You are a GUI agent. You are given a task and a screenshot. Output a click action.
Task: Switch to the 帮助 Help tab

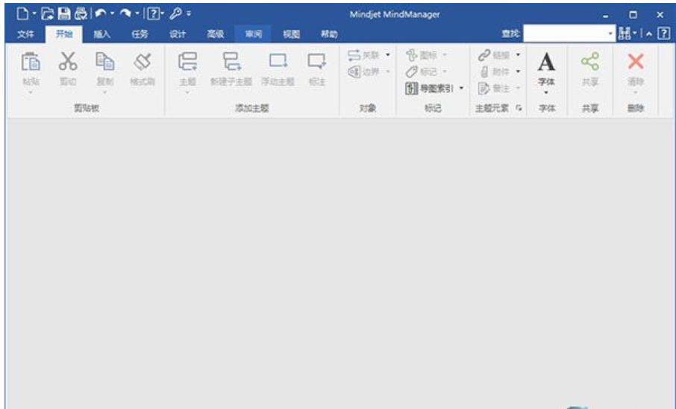click(329, 34)
